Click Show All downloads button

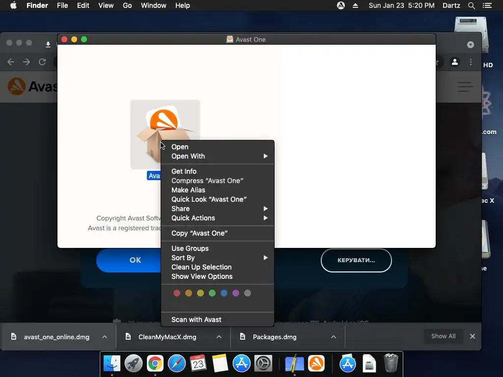click(x=444, y=336)
